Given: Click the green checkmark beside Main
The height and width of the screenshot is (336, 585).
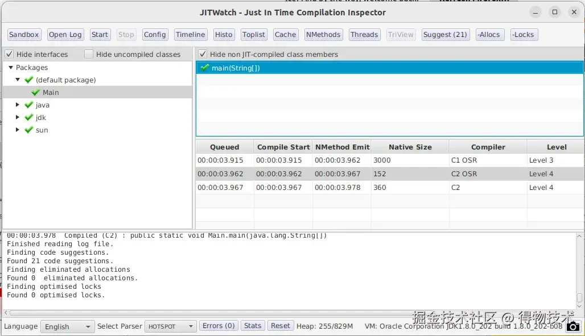Looking at the screenshot, I should [36, 92].
